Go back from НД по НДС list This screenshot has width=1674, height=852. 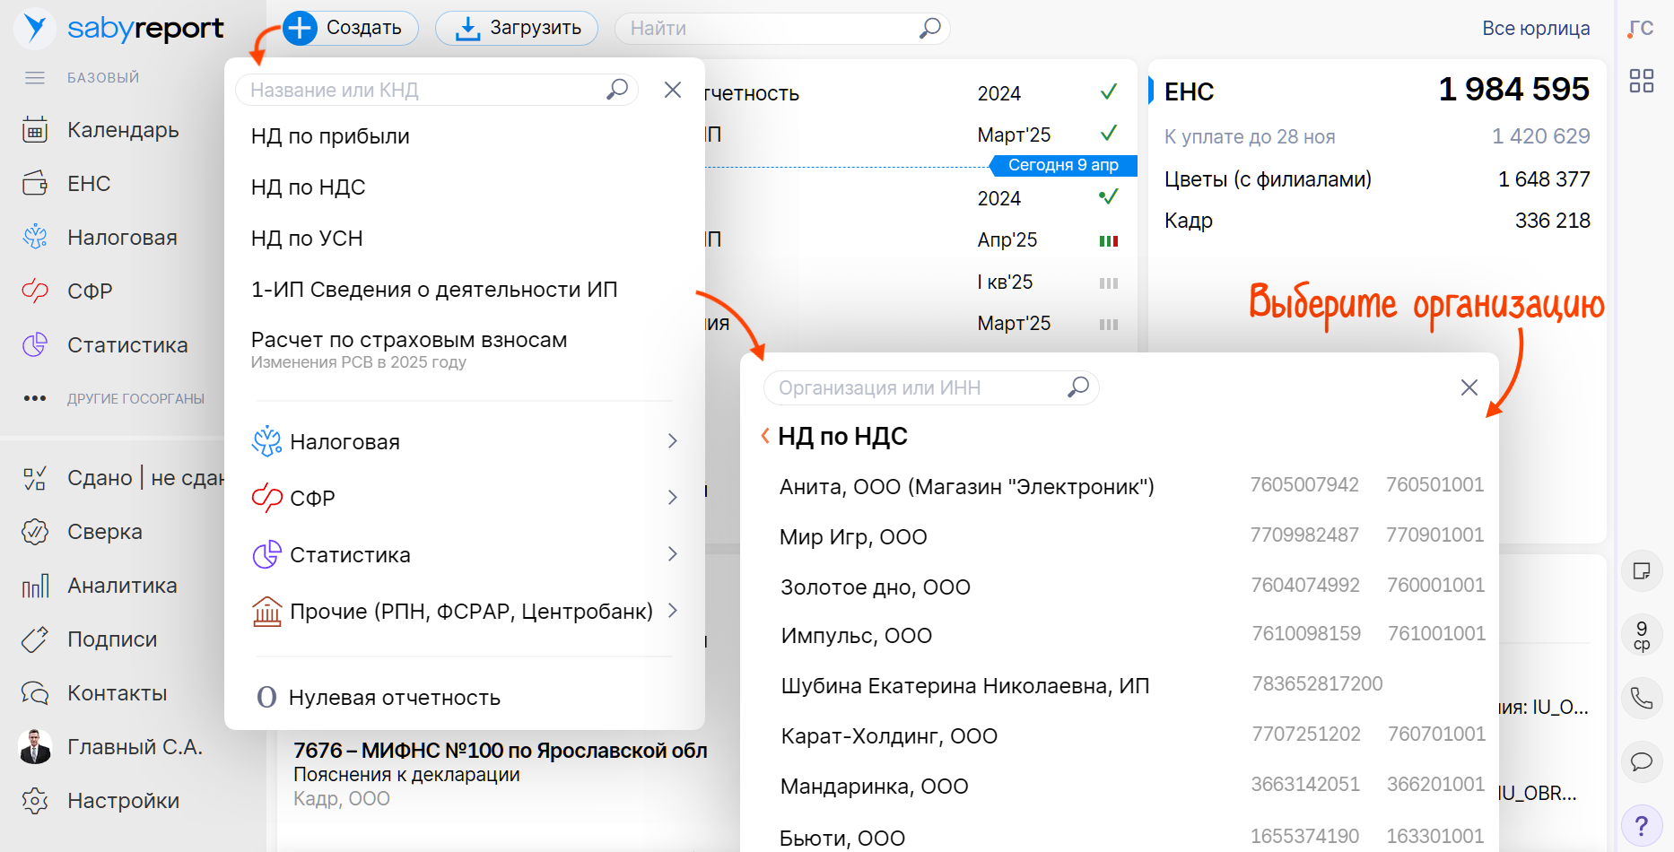pos(765,436)
